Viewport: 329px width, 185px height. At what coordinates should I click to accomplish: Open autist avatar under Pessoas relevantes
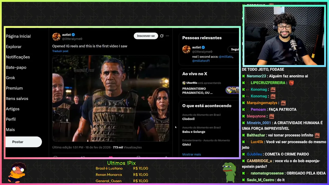pyautogui.click(x=186, y=49)
